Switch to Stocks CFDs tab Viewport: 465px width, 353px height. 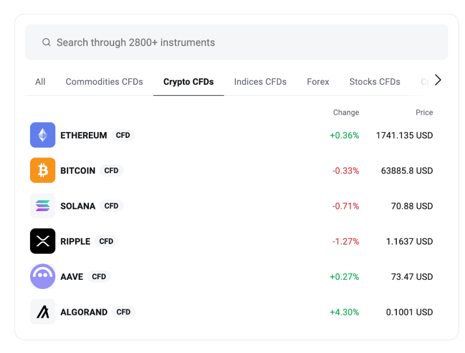pos(374,81)
